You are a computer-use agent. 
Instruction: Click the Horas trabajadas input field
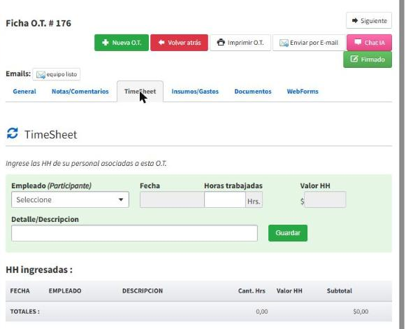tap(225, 199)
